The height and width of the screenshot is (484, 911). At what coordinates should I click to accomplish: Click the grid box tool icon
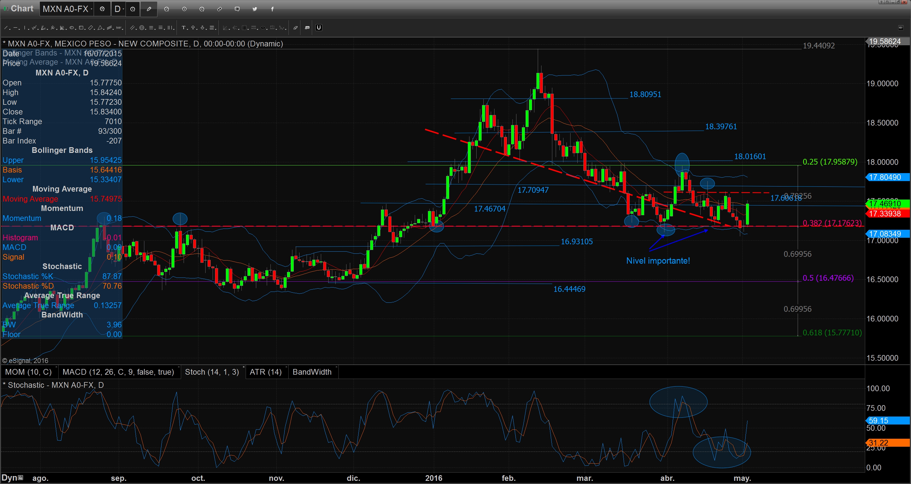244,28
